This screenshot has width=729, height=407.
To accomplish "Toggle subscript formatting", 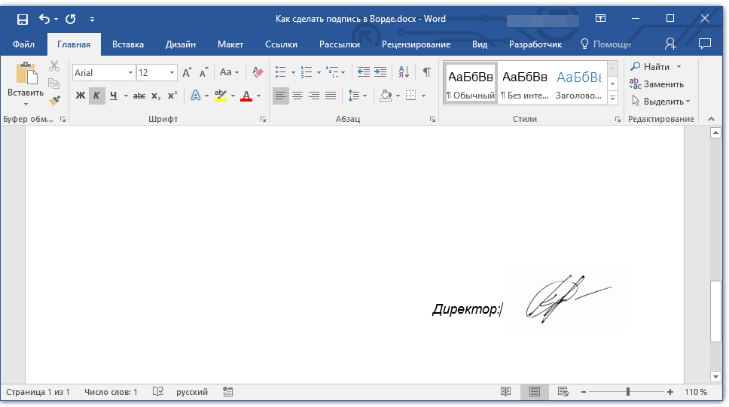I will 156,96.
